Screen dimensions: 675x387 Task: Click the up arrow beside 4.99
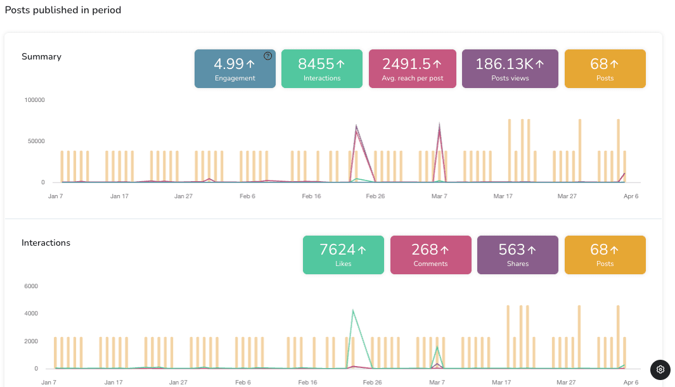coord(250,64)
